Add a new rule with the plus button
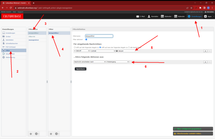 (x=205, y=51)
